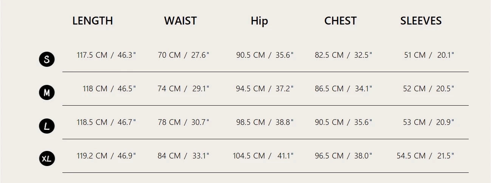Click the SLEEVES column header
Viewport: 491px width, 183px height.
click(x=421, y=21)
